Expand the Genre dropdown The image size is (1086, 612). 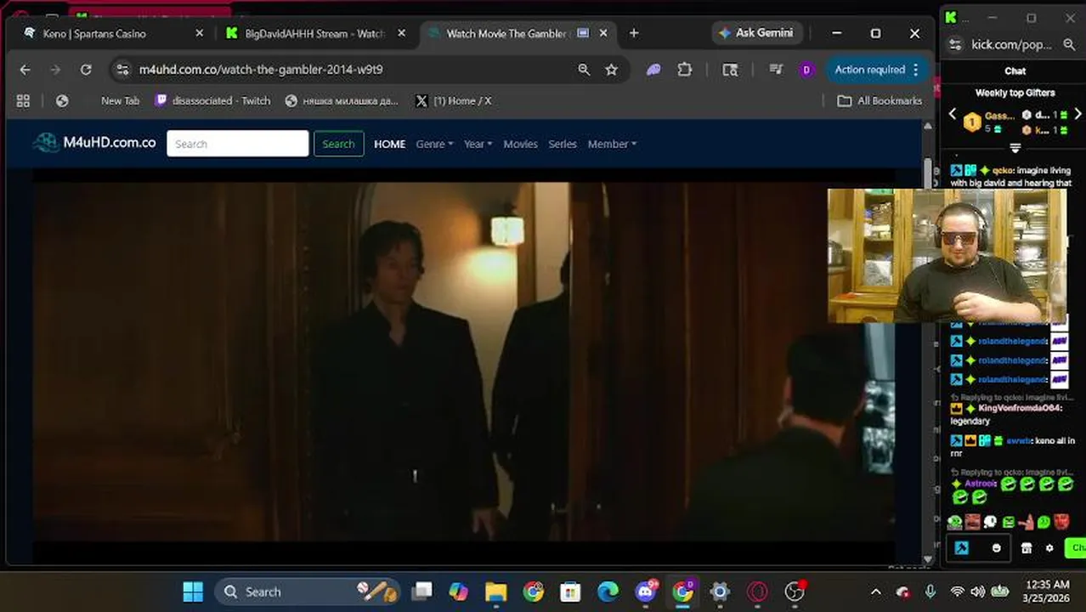(x=434, y=144)
